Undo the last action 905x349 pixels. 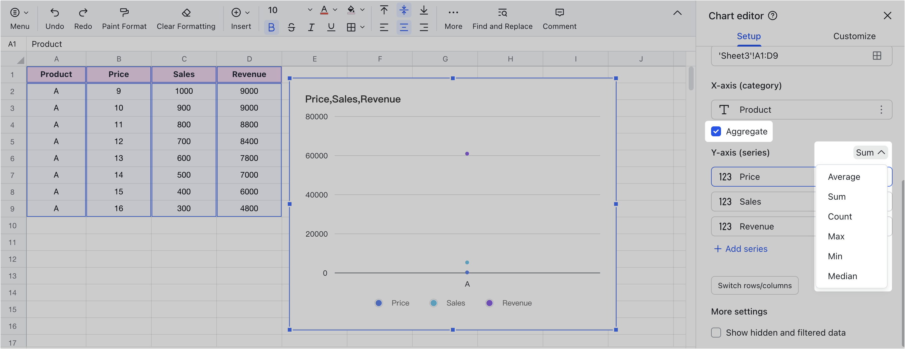tap(55, 18)
